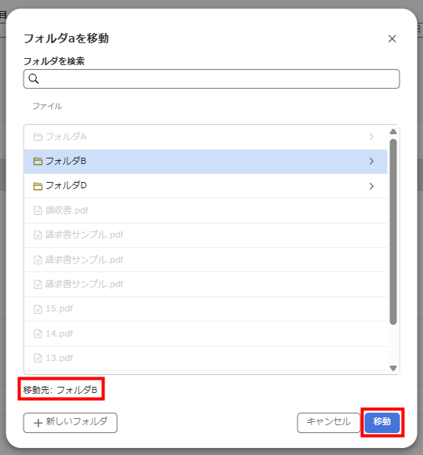Image resolution: width=423 pixels, height=455 pixels.
Task: Expand フォルダD with its chevron
Action: point(372,186)
